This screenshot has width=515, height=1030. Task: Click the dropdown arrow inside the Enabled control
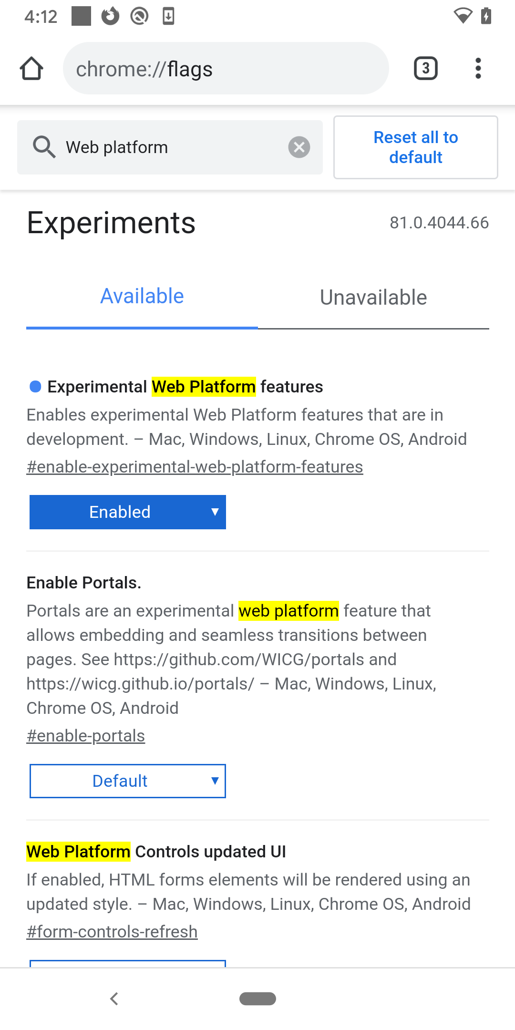pos(215,512)
